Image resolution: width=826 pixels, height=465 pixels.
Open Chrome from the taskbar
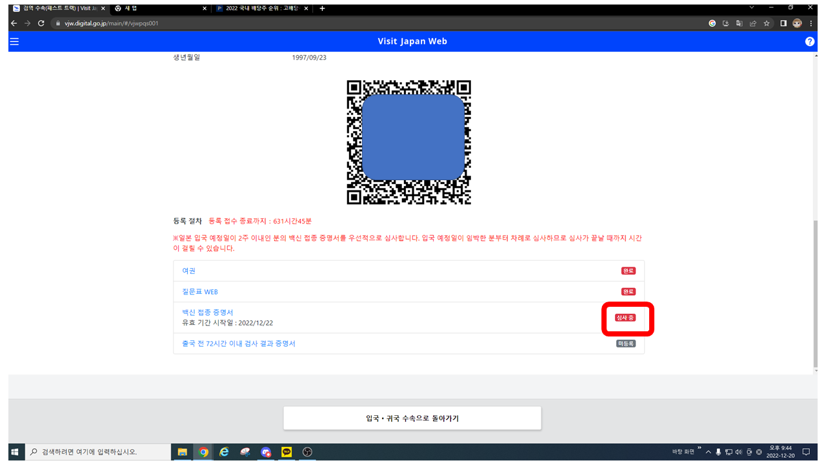click(203, 452)
